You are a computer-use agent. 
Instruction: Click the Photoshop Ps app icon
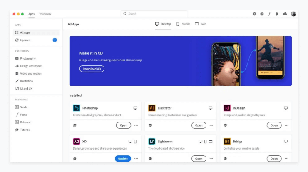(77, 108)
